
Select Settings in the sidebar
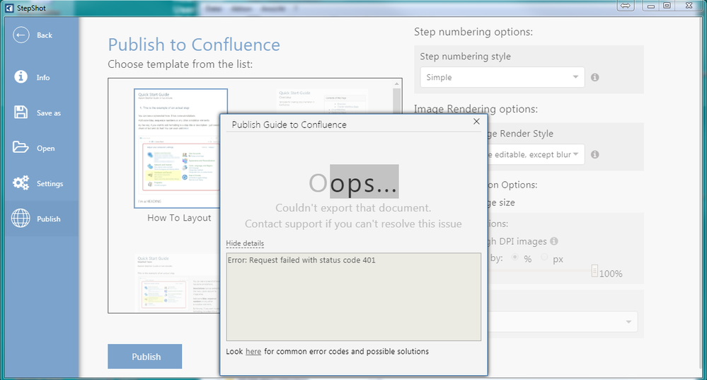click(50, 183)
